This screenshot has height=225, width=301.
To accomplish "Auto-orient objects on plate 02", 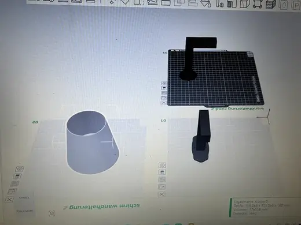I will (x=12, y=192).
